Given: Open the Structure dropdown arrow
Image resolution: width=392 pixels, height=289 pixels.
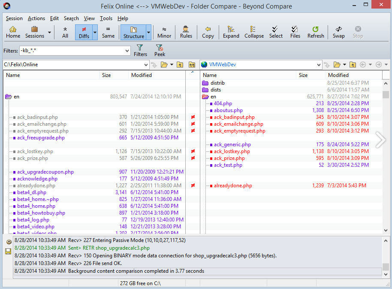Looking at the screenshot, I should 149,32.
